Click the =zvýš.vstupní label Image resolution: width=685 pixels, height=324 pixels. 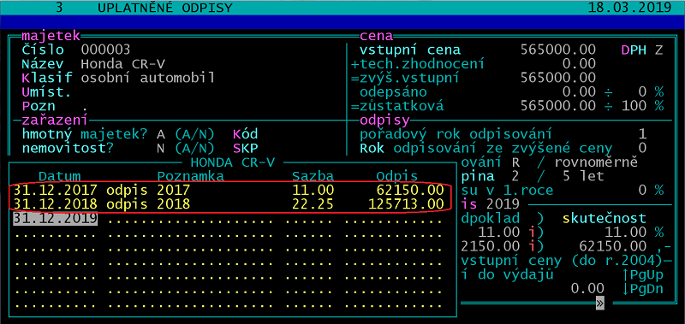pos(405,79)
